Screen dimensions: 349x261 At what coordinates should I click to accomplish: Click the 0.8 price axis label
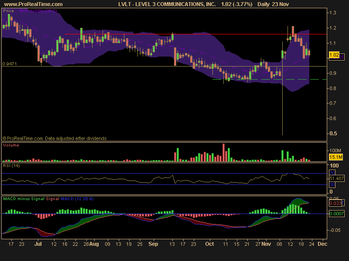tap(333, 88)
